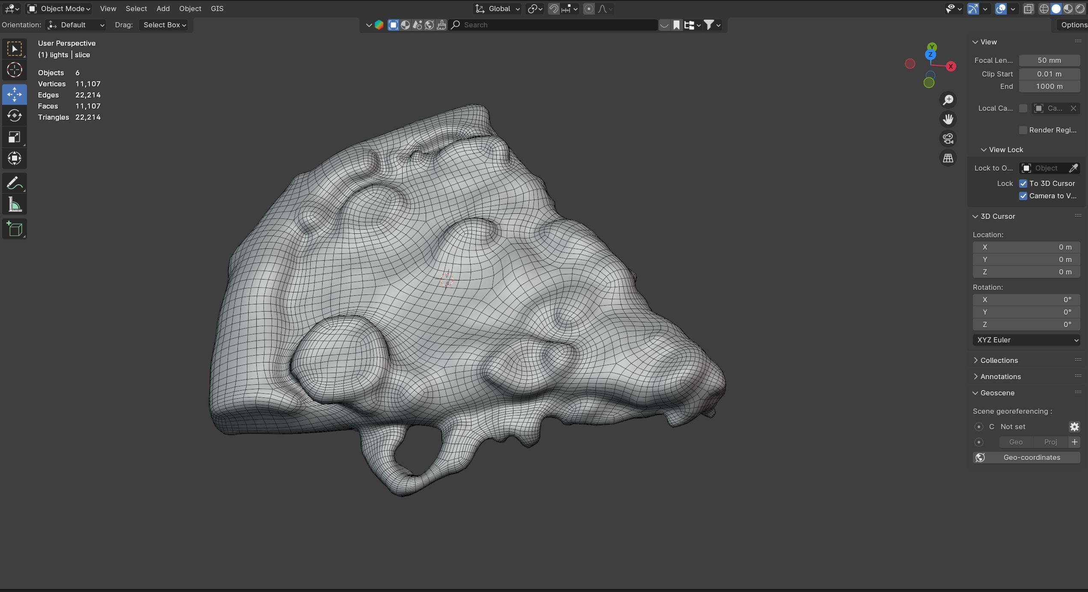Choose the Measure ruler tool

click(x=15, y=205)
